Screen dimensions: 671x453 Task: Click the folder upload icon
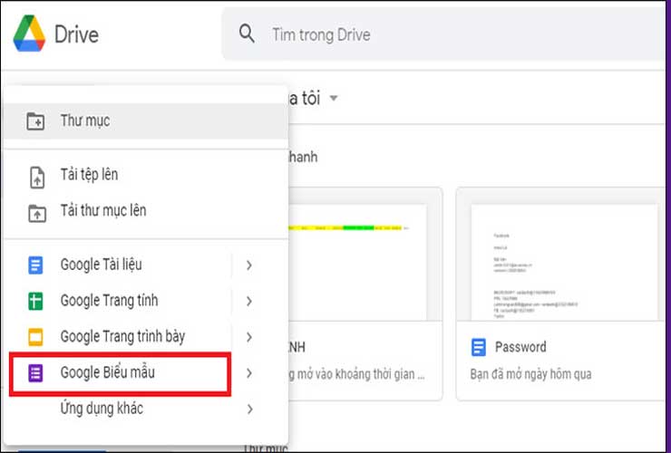[x=37, y=213]
